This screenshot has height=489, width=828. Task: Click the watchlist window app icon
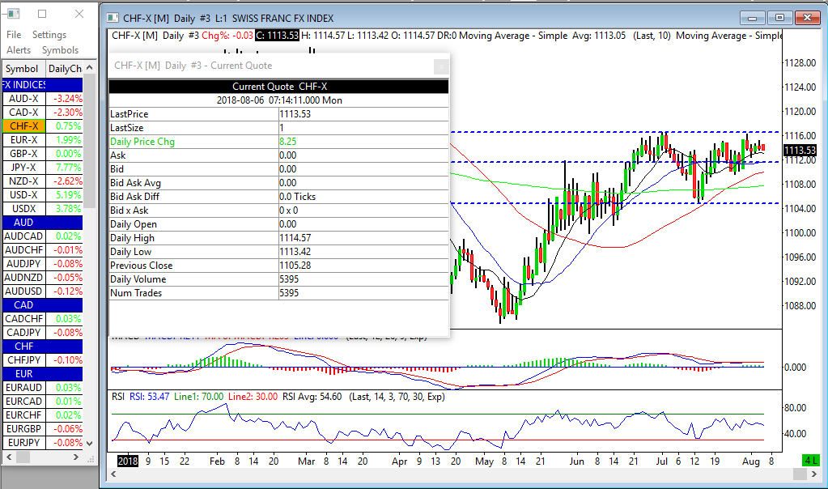point(13,14)
